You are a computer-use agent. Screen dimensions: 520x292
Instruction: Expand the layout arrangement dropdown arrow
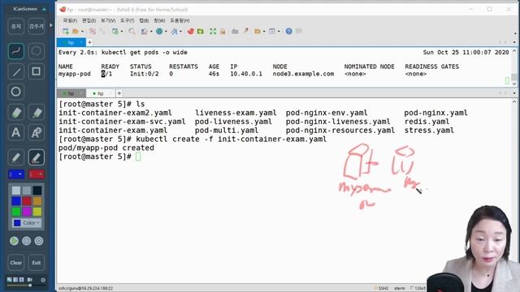tap(279, 32)
